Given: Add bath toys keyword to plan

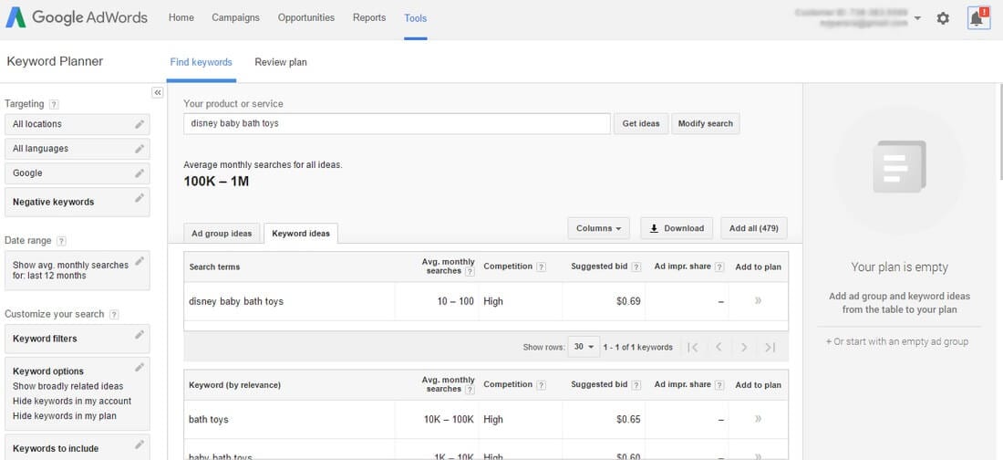Looking at the screenshot, I should (758, 419).
